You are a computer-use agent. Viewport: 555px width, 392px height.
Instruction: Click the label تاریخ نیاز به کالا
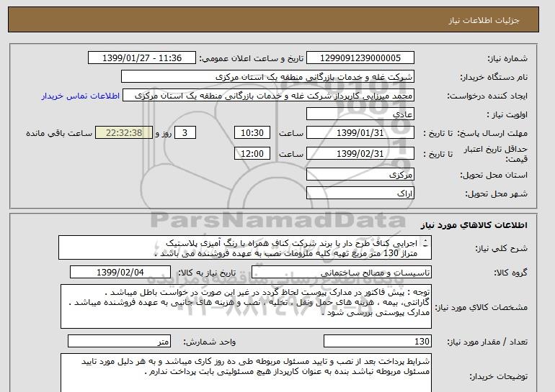[207, 273]
